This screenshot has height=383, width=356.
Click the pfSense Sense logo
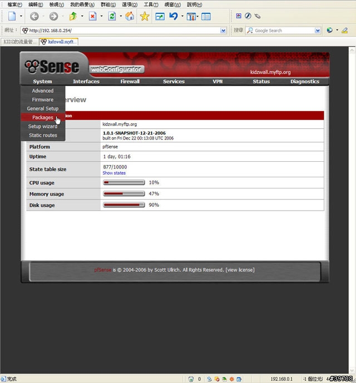[52, 67]
